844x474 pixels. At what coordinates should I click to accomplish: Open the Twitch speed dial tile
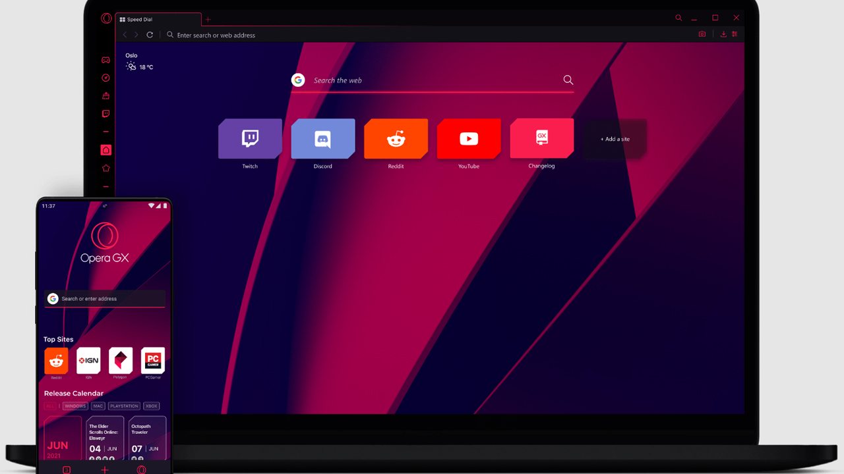[x=250, y=138]
